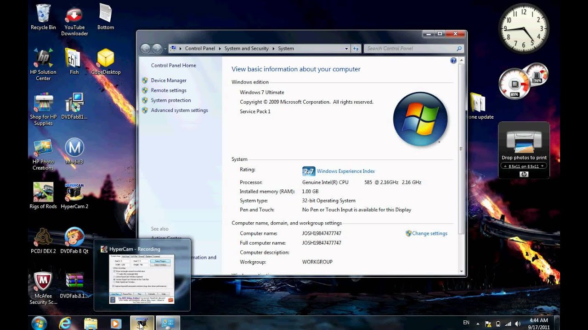Click the forward navigation arrow
The image size is (588, 330).
[x=157, y=49]
